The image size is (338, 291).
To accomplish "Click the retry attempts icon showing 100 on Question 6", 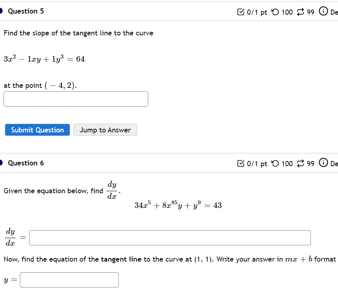I will 275,163.
